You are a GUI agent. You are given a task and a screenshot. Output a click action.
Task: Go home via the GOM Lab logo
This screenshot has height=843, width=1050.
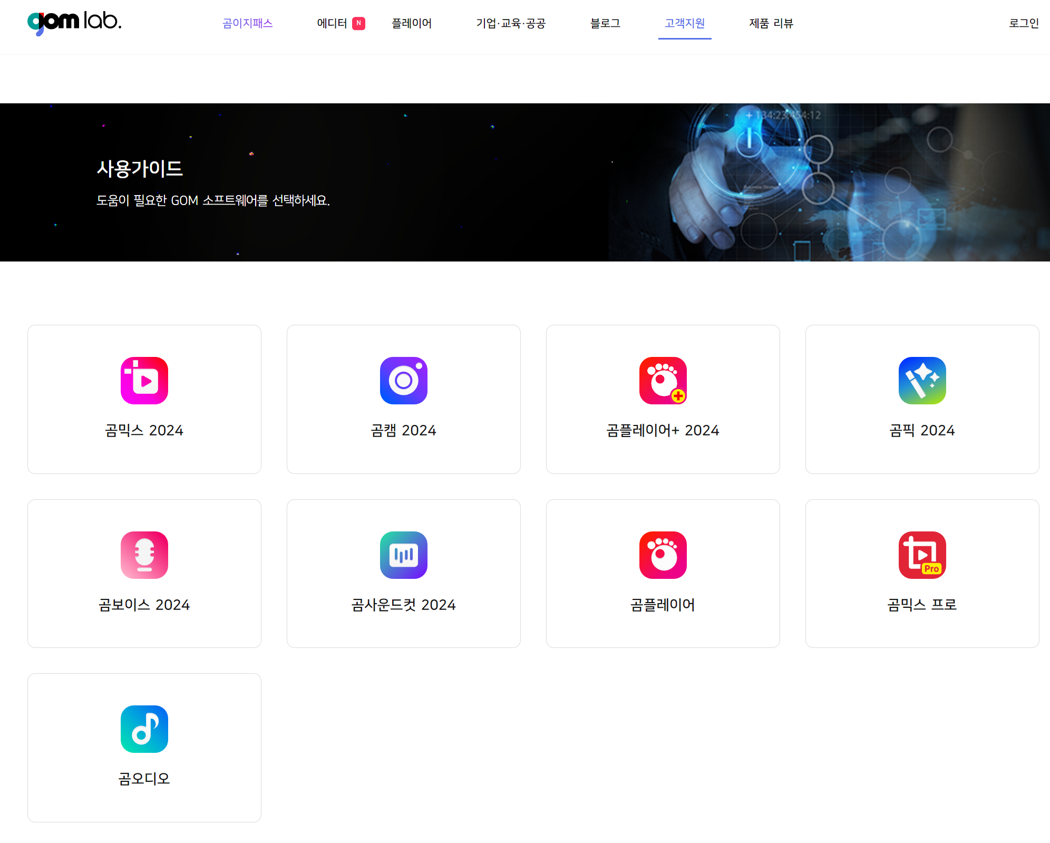click(x=74, y=22)
